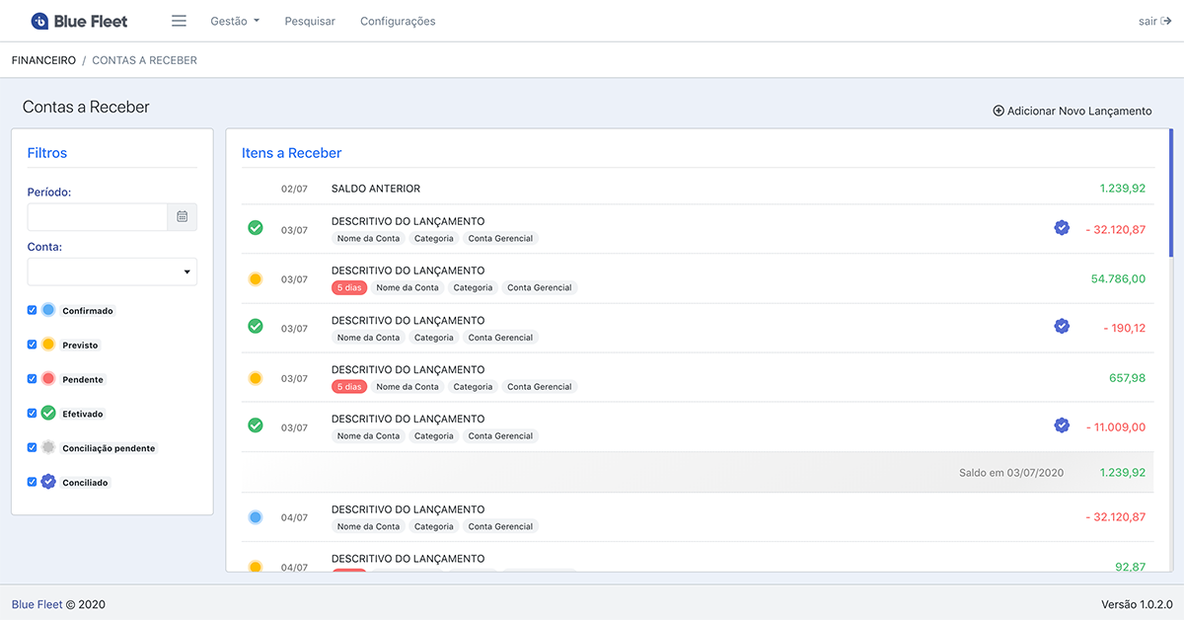Click the conciliado badge next to -190,12
Image resolution: width=1184 pixels, height=620 pixels.
click(x=1062, y=327)
